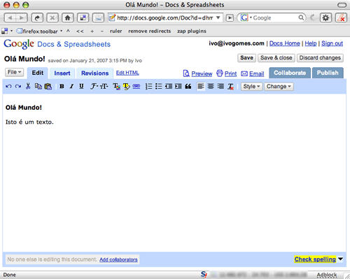
Task: Select center text alignment
Action: 211,86
